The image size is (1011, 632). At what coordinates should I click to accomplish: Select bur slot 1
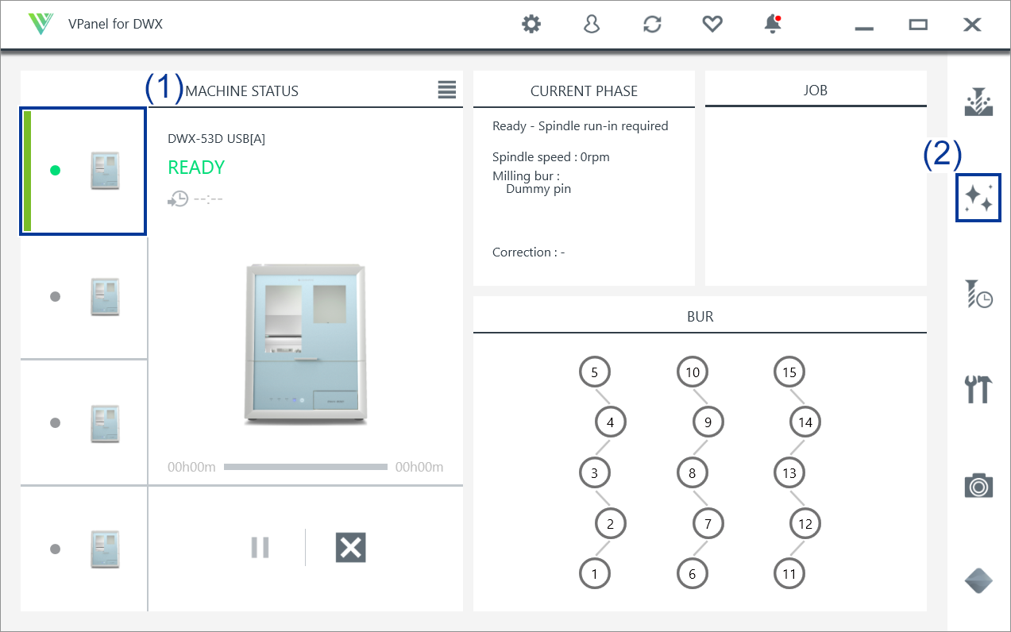595,573
